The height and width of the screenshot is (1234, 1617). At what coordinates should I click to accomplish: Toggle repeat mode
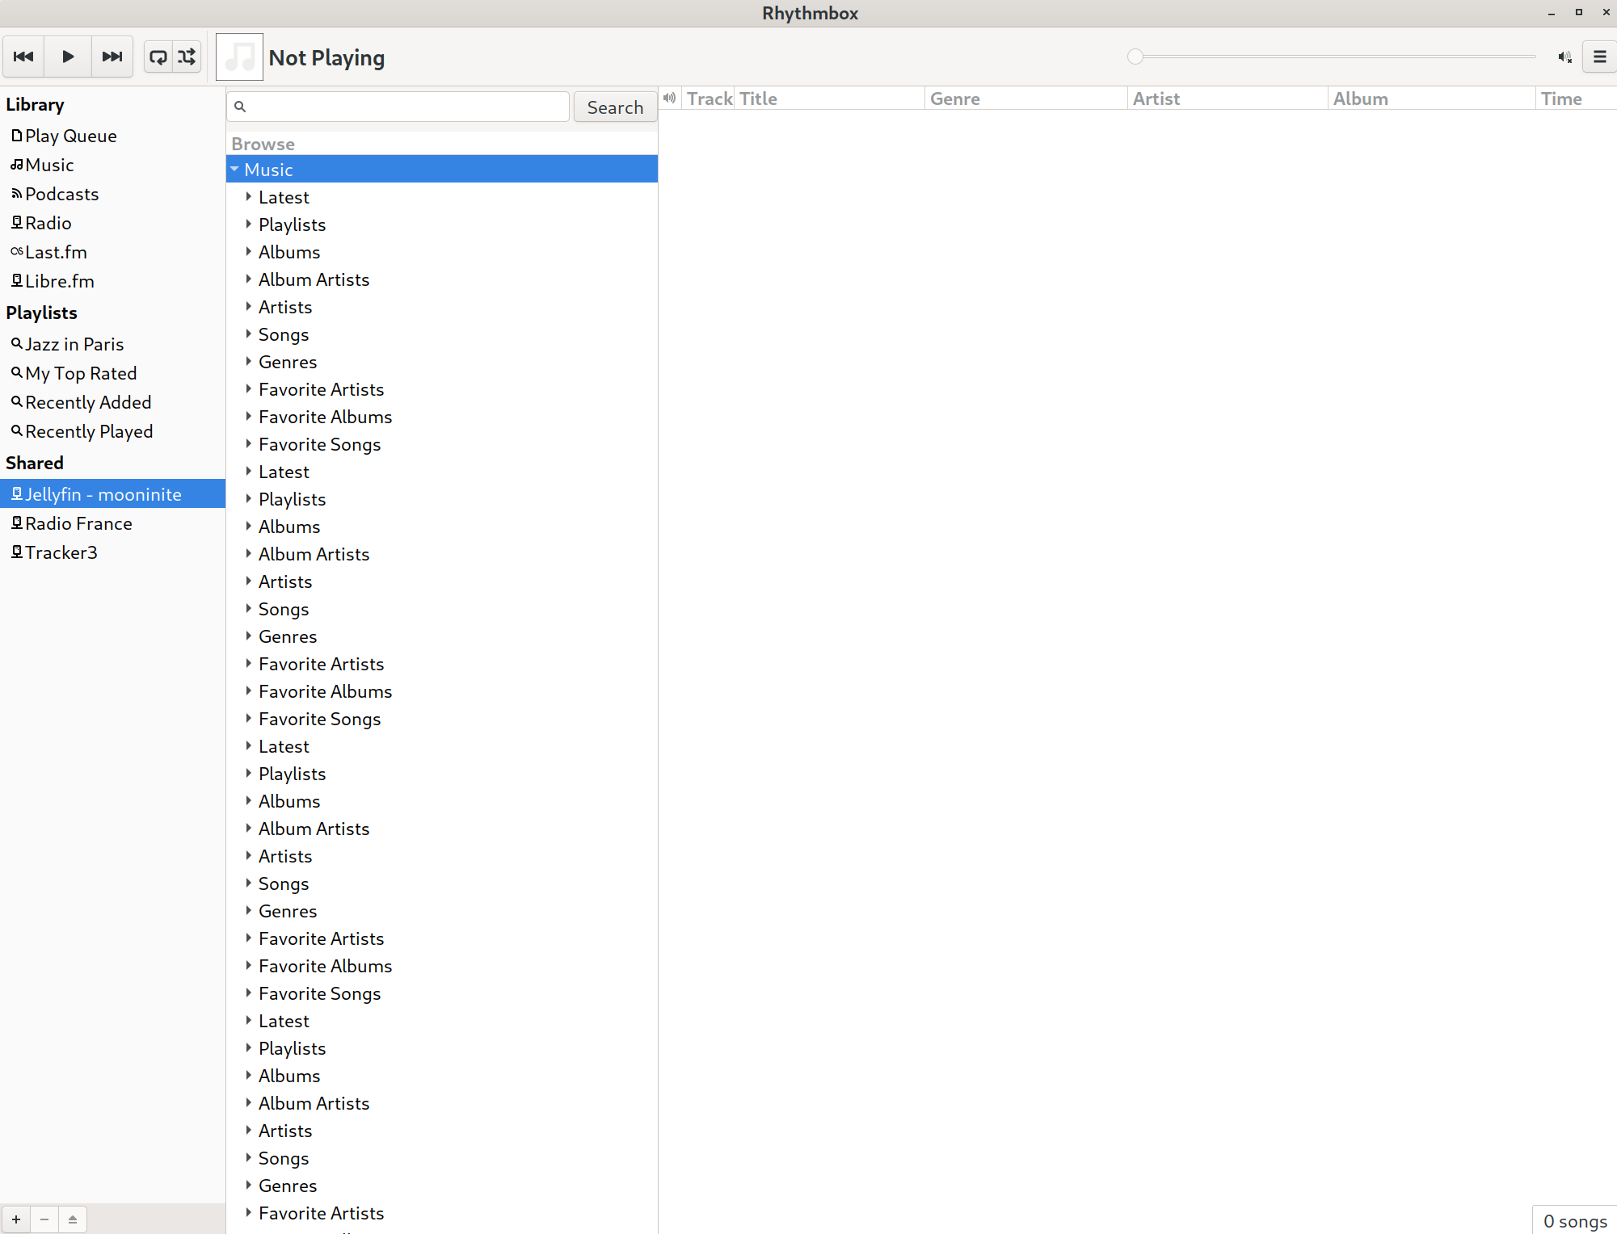158,57
